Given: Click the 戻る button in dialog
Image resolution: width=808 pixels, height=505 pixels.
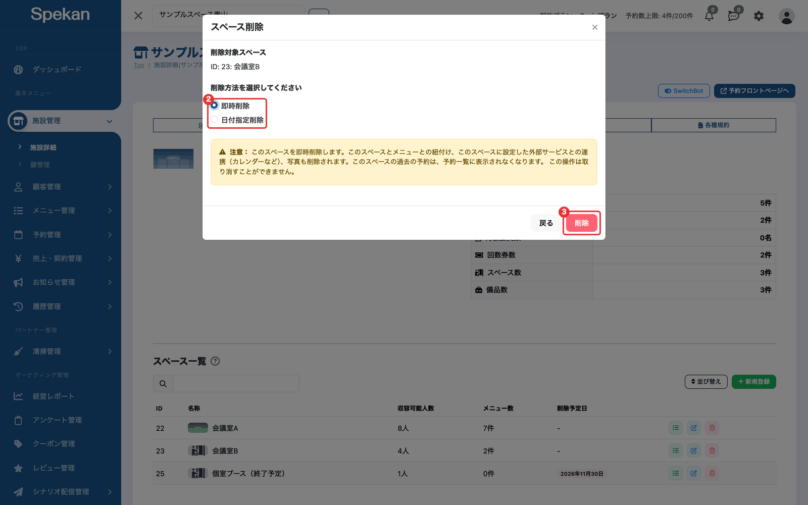Looking at the screenshot, I should point(546,223).
